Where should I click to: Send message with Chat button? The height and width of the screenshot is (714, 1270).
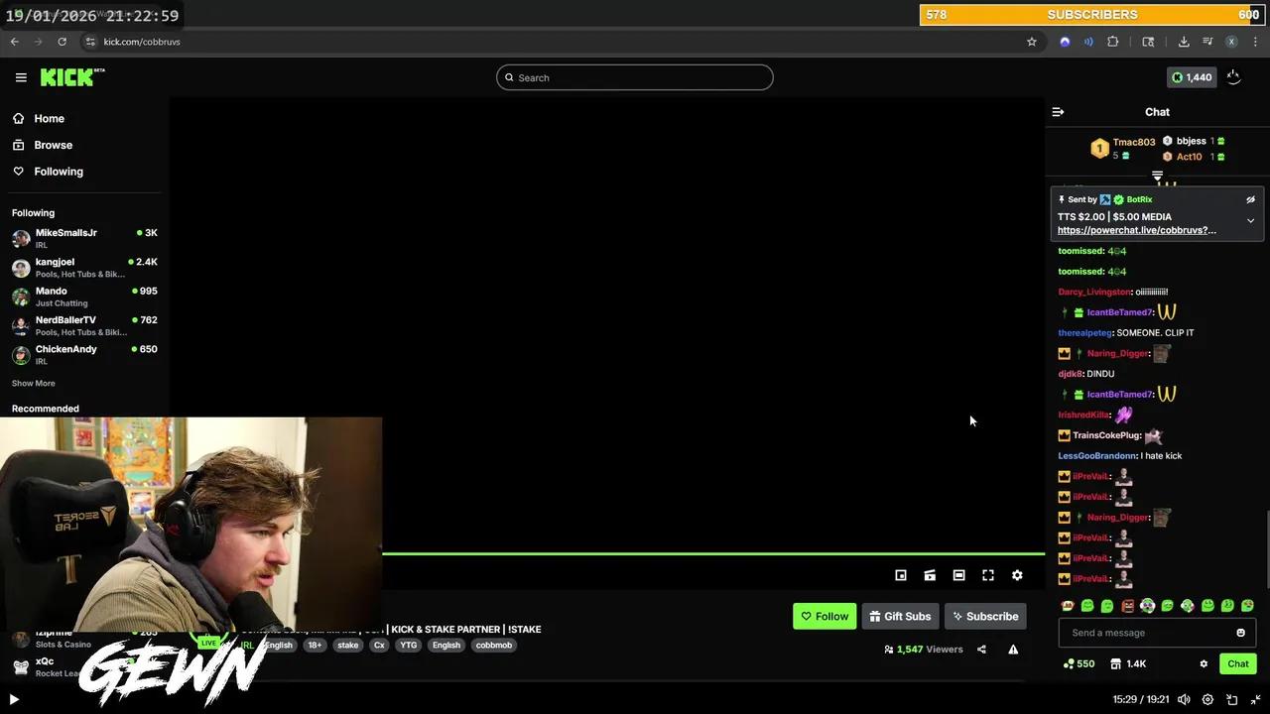coord(1237,663)
